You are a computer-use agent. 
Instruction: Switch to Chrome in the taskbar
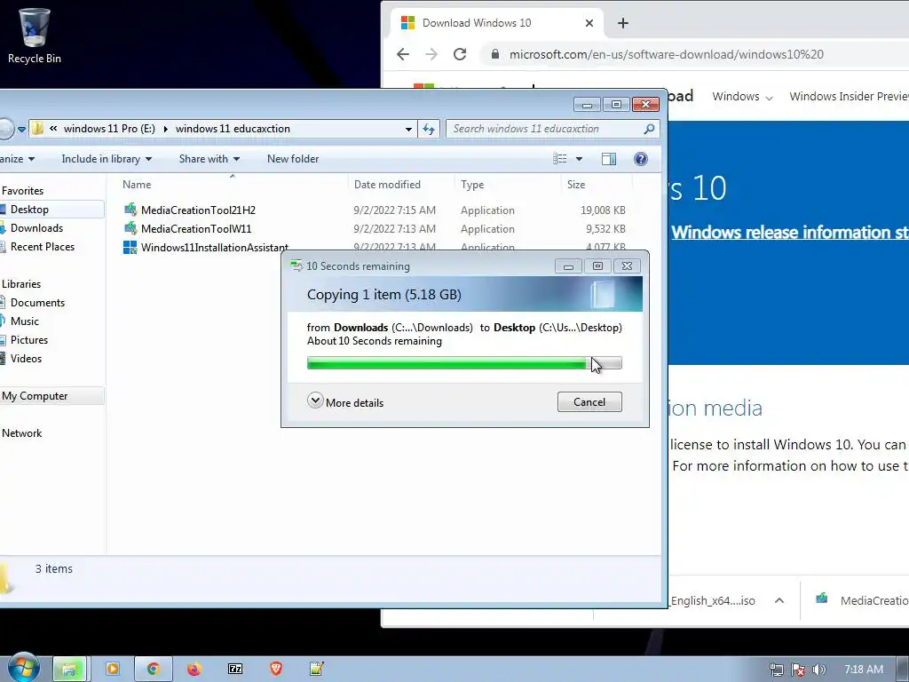pos(153,670)
